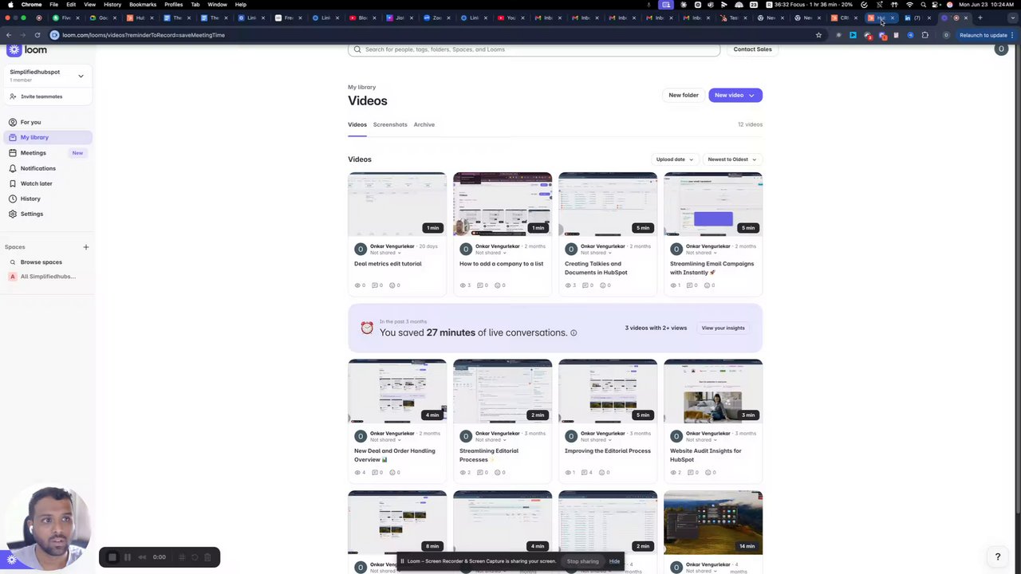
Task: Click the Contact Sales button
Action: click(752, 49)
